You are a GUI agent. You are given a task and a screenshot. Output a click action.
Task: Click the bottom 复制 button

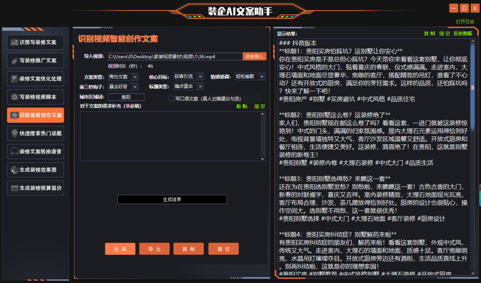click(x=188, y=249)
